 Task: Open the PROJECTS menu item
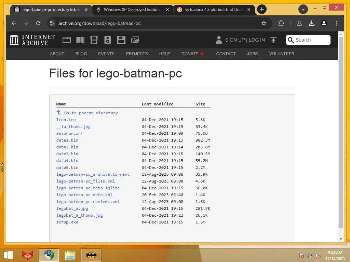coord(137,54)
